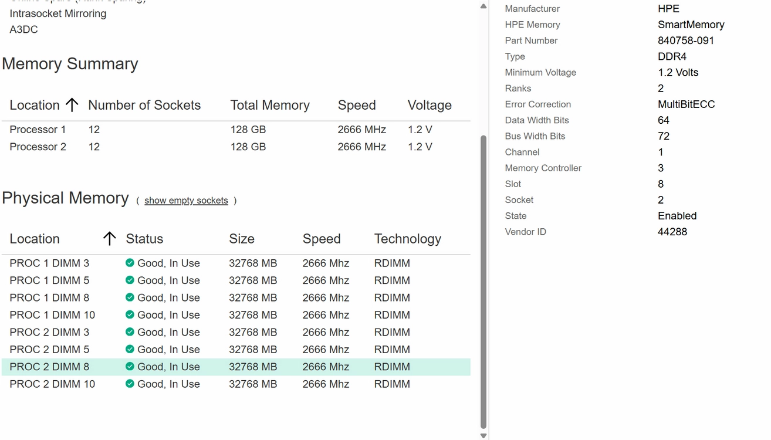Open the show empty sockets link

click(x=186, y=201)
